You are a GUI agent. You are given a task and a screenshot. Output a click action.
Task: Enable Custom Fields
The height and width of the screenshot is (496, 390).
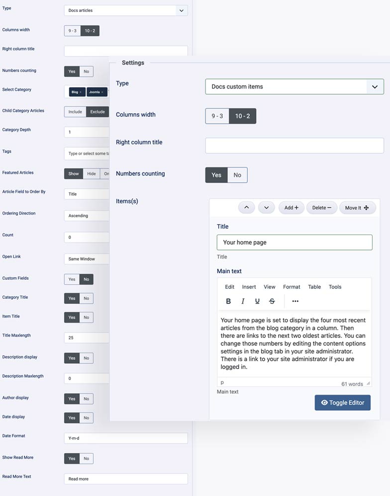tap(73, 279)
